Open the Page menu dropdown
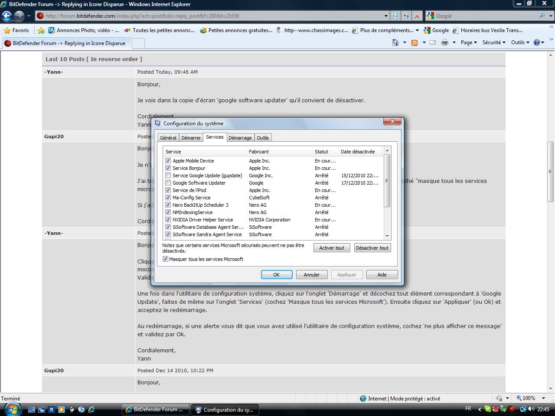This screenshot has height=416, width=555. (469, 42)
